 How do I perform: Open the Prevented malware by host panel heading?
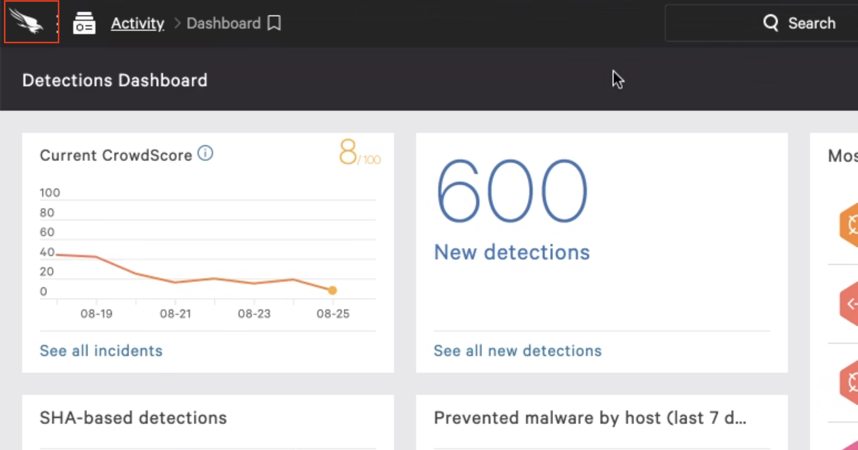(590, 418)
